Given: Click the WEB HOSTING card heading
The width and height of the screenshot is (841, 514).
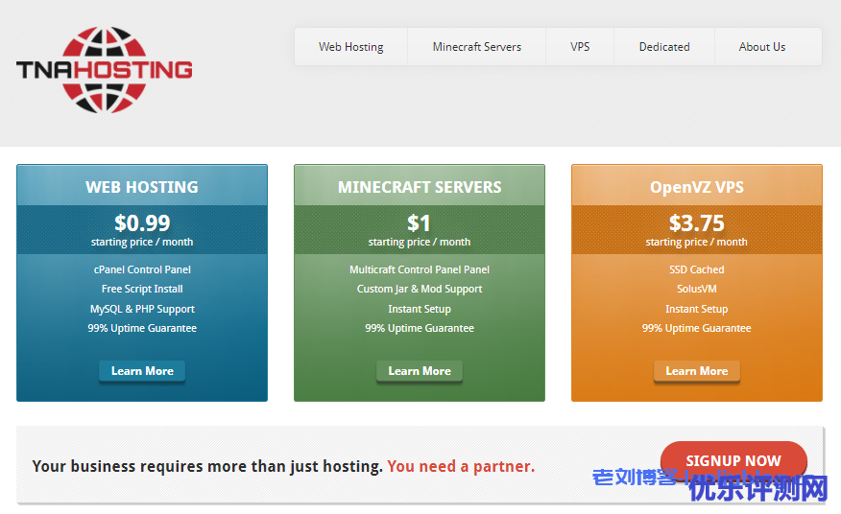Looking at the screenshot, I should point(142,187).
